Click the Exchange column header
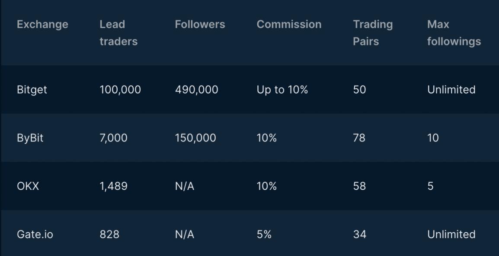 (42, 25)
